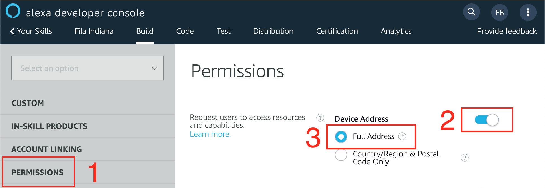Screen dimensions: 545x188
Task: Click the Provide feedback link
Action: (x=507, y=31)
